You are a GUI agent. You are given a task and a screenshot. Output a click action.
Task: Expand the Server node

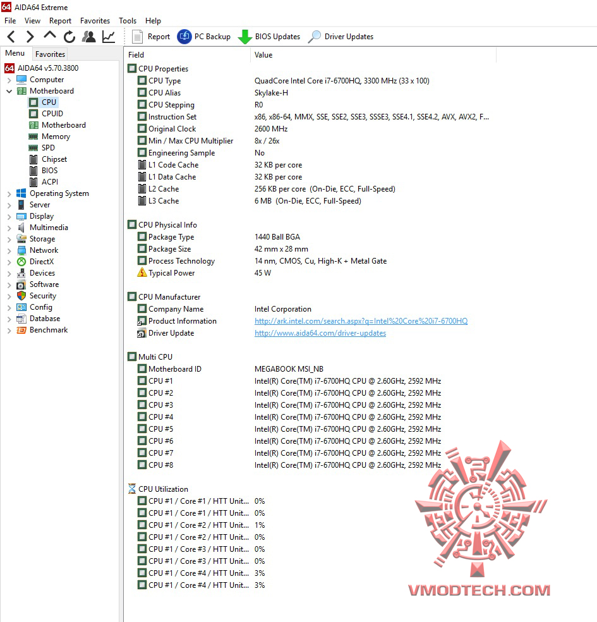tap(9, 205)
